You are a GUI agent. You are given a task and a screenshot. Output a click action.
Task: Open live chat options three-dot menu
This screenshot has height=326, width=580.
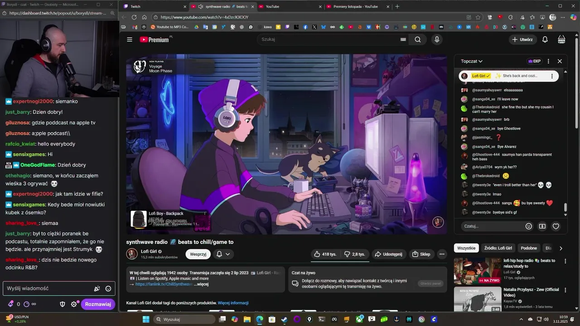pos(548,61)
